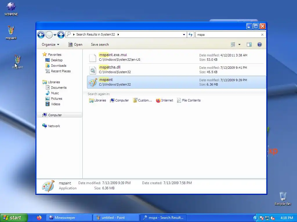The height and width of the screenshot is (222, 297).
Task: Click the Size: 45.5 KB text
Action: pos(208,72)
